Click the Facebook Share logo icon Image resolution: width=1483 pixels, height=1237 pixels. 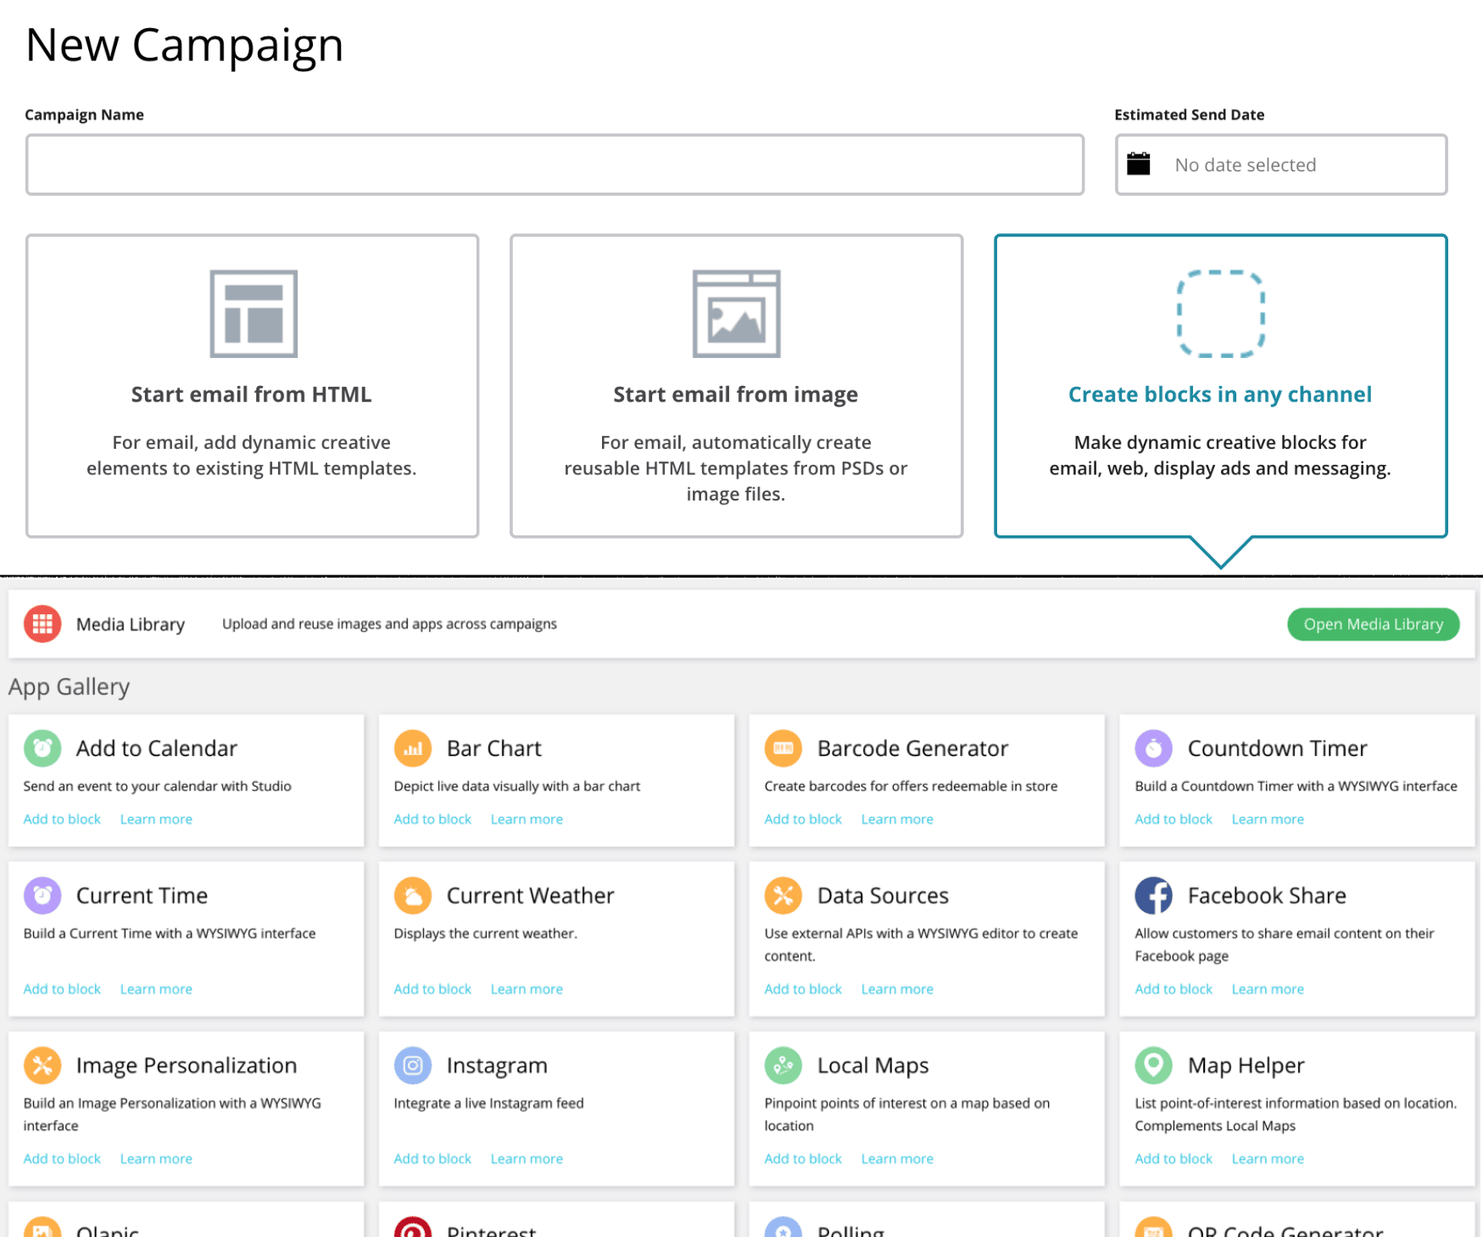click(1153, 896)
